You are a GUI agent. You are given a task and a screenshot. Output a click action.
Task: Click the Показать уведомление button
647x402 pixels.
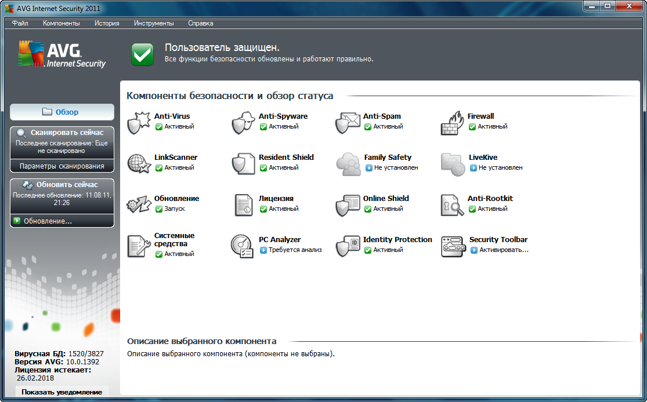(x=62, y=392)
